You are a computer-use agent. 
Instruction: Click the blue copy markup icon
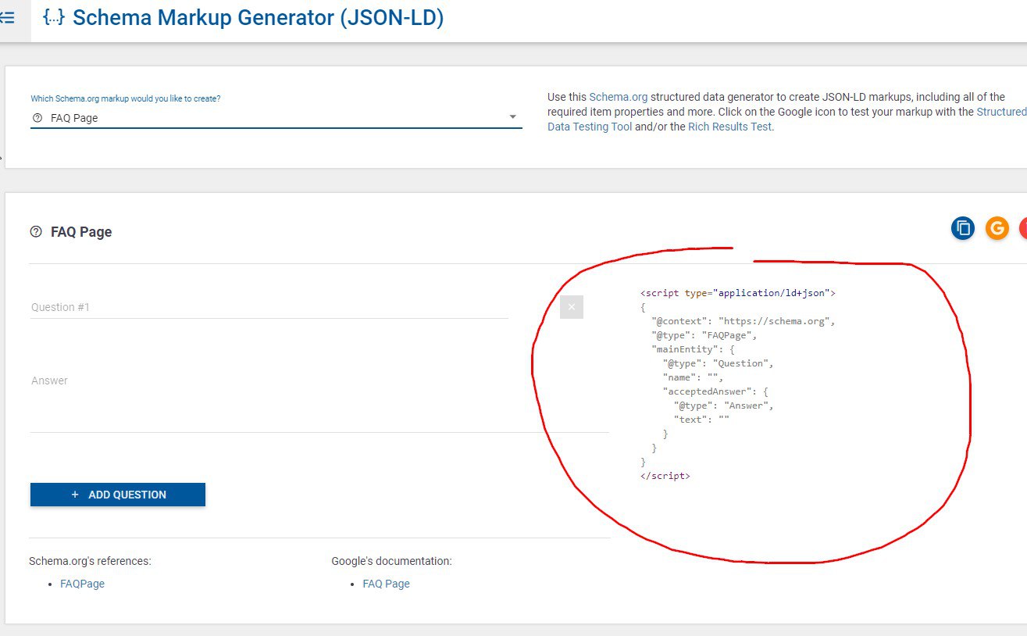click(963, 228)
